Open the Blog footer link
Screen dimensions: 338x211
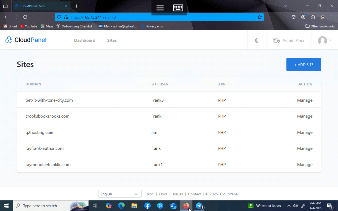click(150, 194)
